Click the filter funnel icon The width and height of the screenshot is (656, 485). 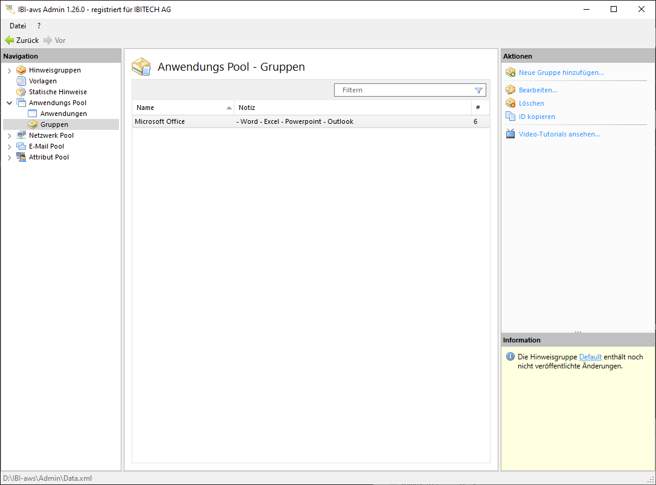point(478,90)
